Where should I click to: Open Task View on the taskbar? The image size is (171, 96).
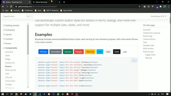[x=11, y=94]
